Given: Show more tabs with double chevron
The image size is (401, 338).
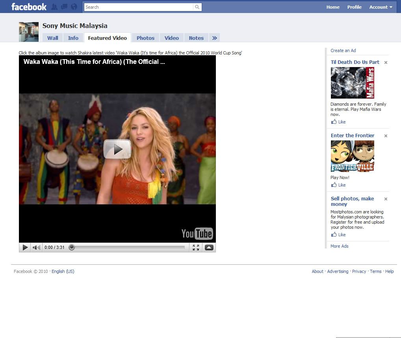Looking at the screenshot, I should [x=214, y=38].
